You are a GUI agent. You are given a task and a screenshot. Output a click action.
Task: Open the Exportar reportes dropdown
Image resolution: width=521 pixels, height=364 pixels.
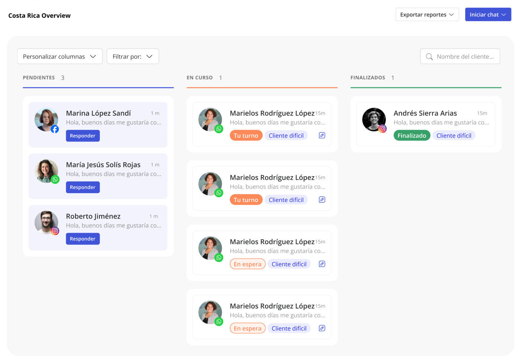click(427, 15)
